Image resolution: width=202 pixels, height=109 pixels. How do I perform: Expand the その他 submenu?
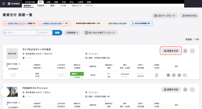coord(64,6)
